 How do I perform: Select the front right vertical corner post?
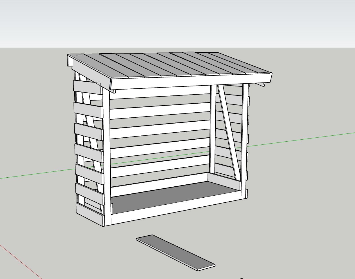(x=245, y=141)
